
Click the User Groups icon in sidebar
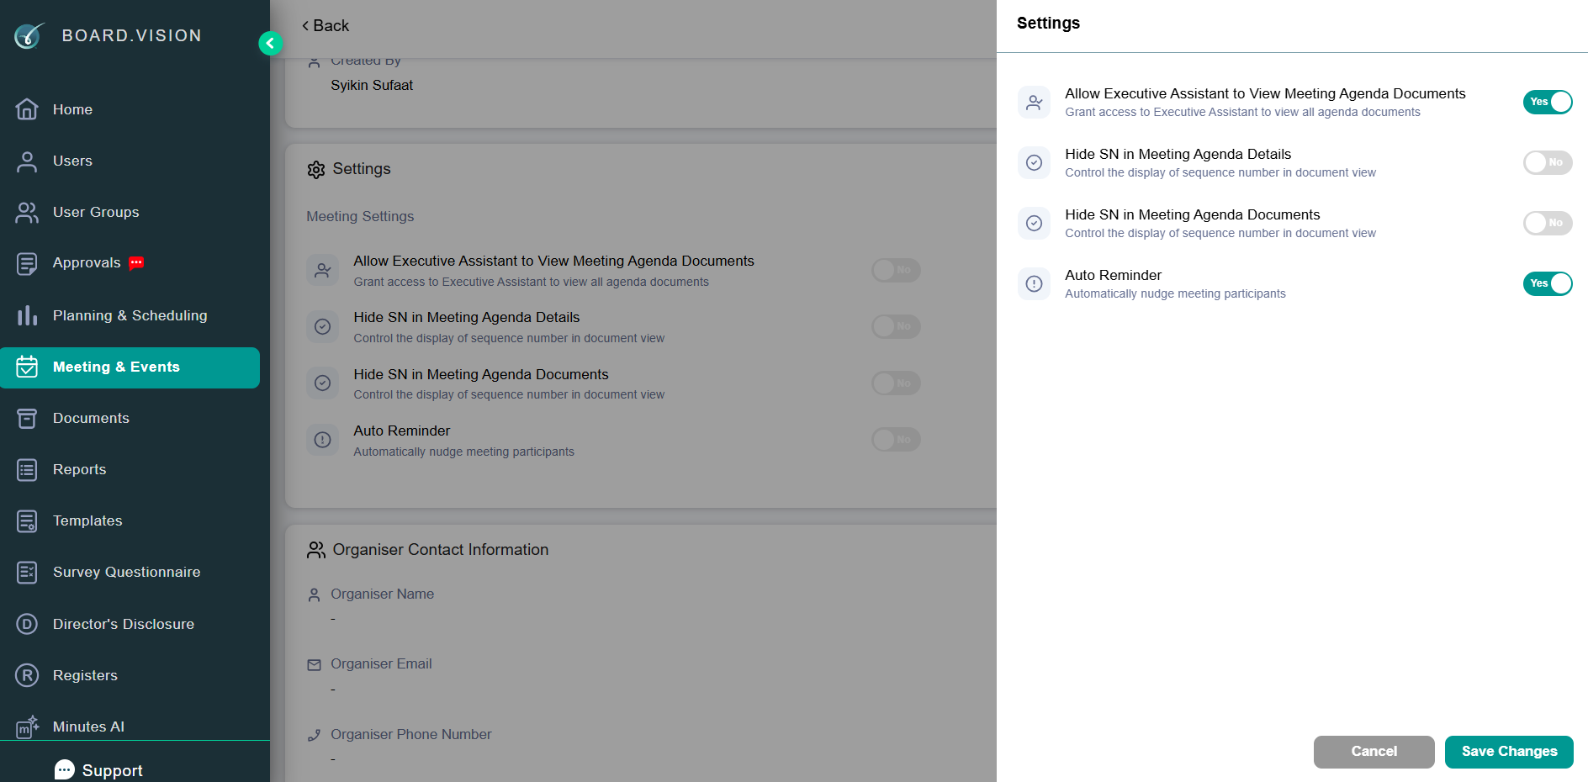point(27,213)
